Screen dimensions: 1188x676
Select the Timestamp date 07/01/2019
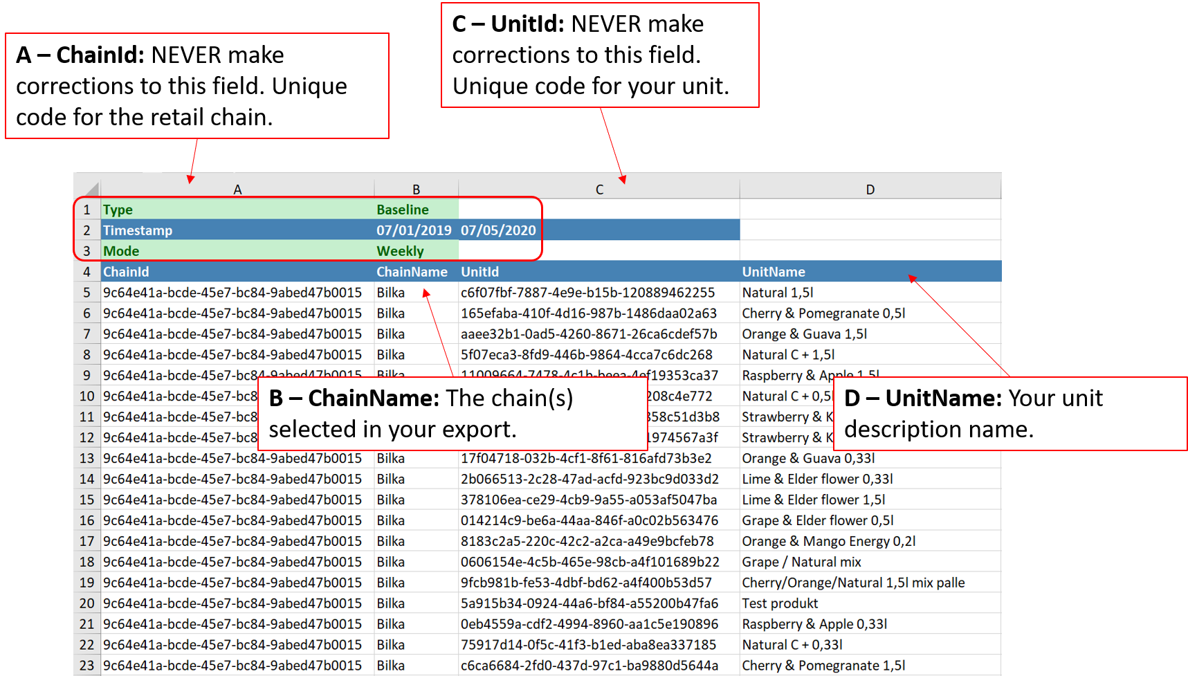[414, 230]
